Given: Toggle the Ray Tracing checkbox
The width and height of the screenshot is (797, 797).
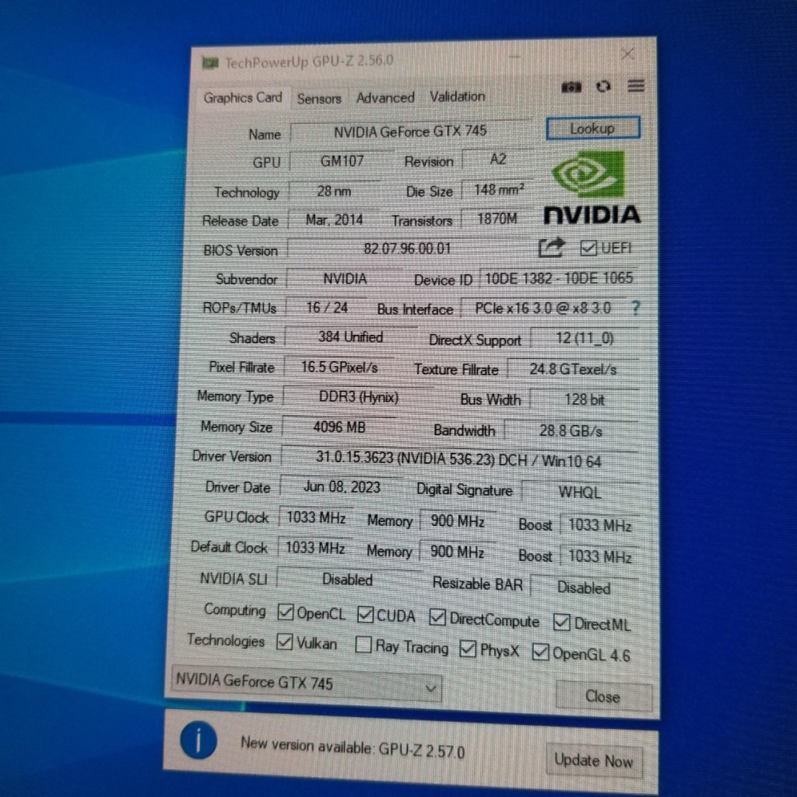Looking at the screenshot, I should point(363,645).
